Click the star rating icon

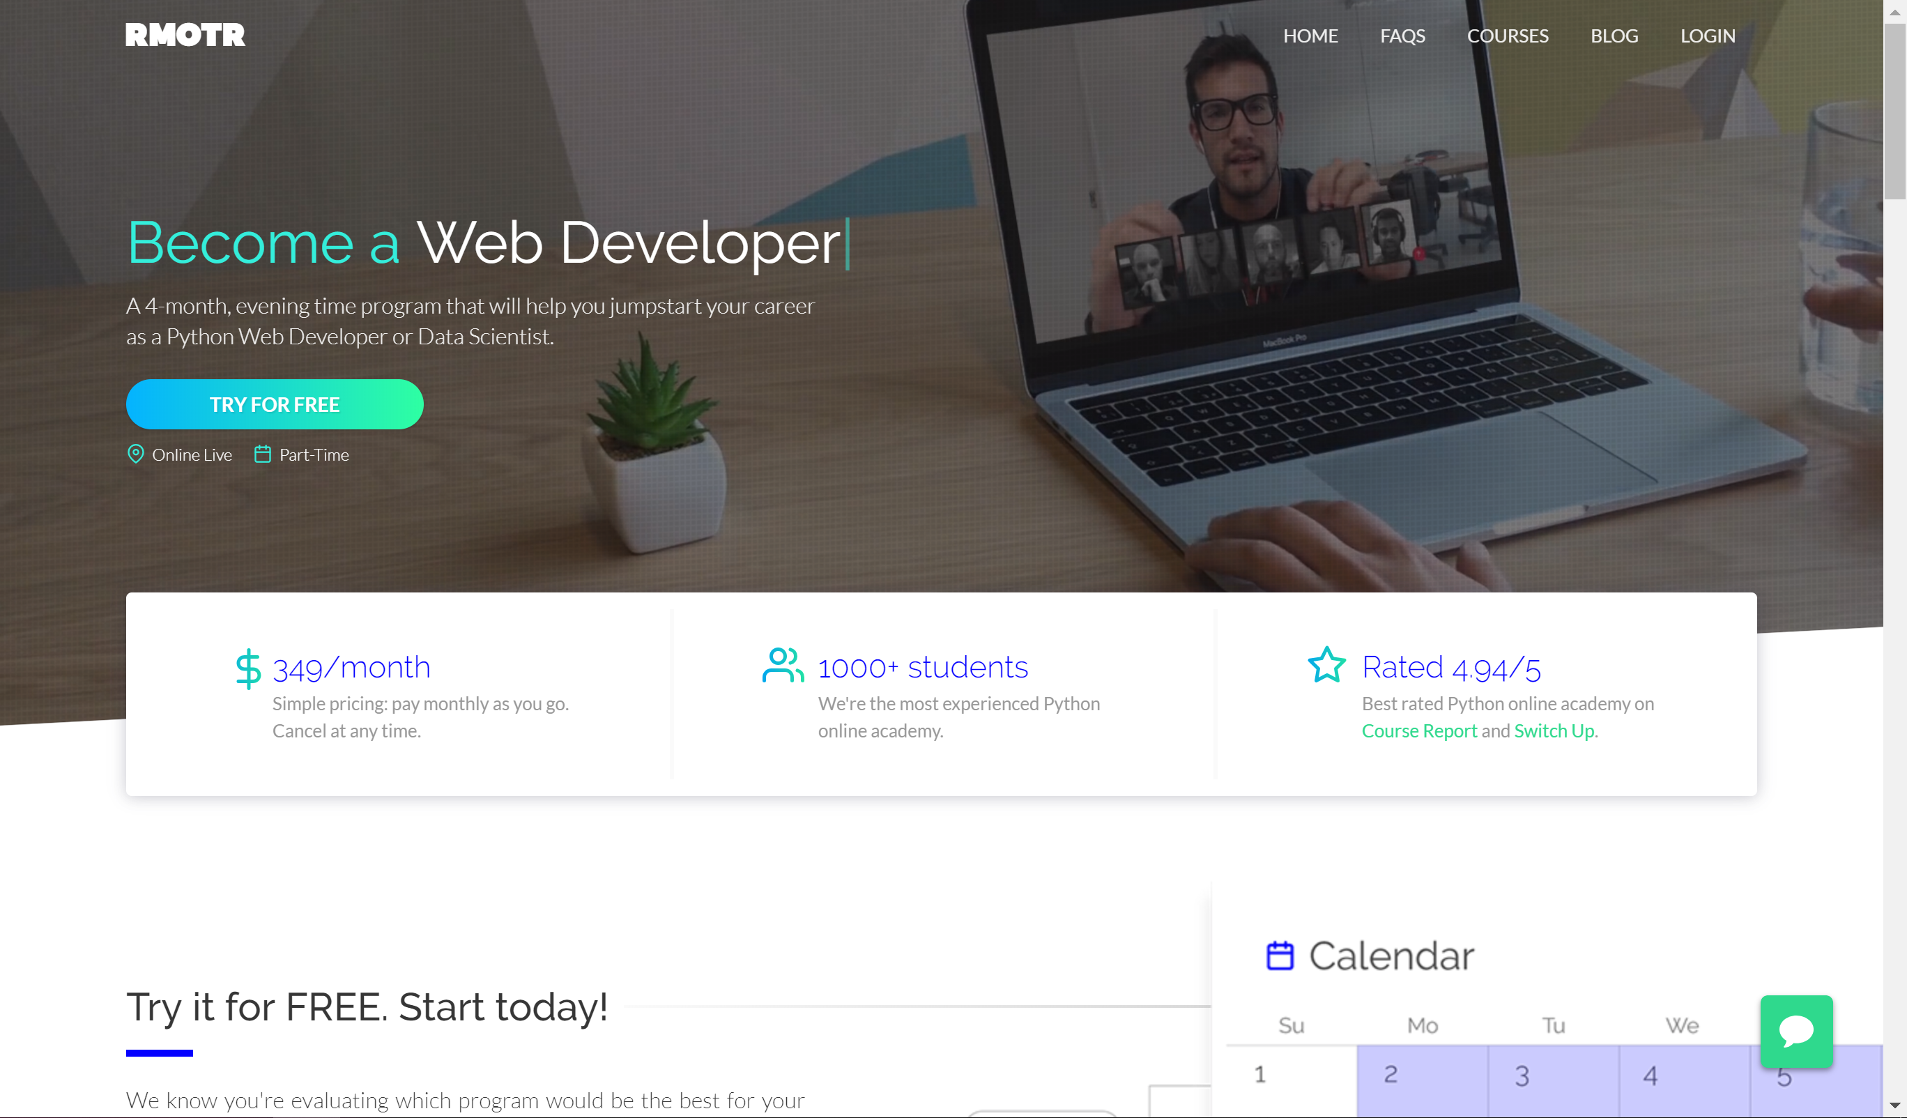click(x=1326, y=664)
